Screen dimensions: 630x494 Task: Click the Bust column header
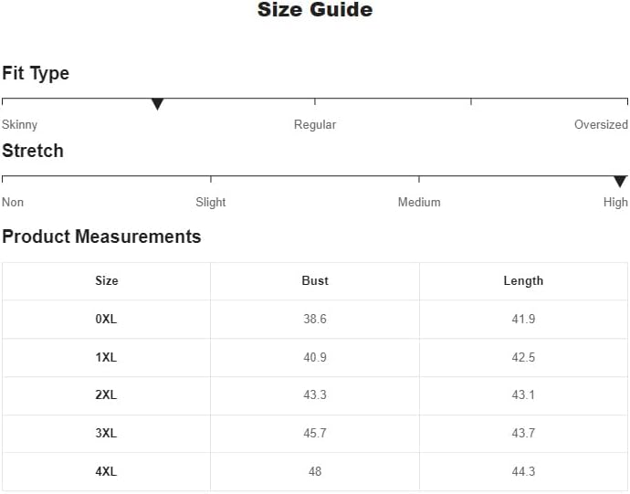pos(315,280)
